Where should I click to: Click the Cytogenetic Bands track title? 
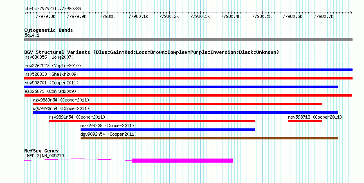pyautogui.click(x=49, y=30)
